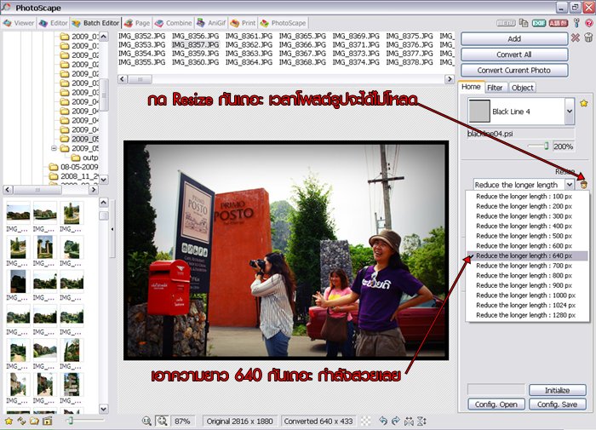The image size is (596, 430).
Task: Click the 87% zoom level field
Action: click(182, 421)
